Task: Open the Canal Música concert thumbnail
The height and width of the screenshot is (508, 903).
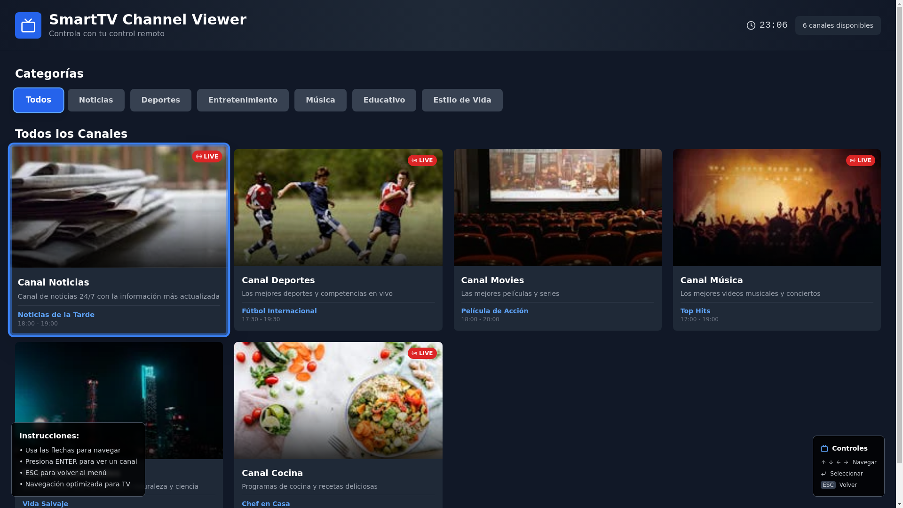Action: (777, 208)
